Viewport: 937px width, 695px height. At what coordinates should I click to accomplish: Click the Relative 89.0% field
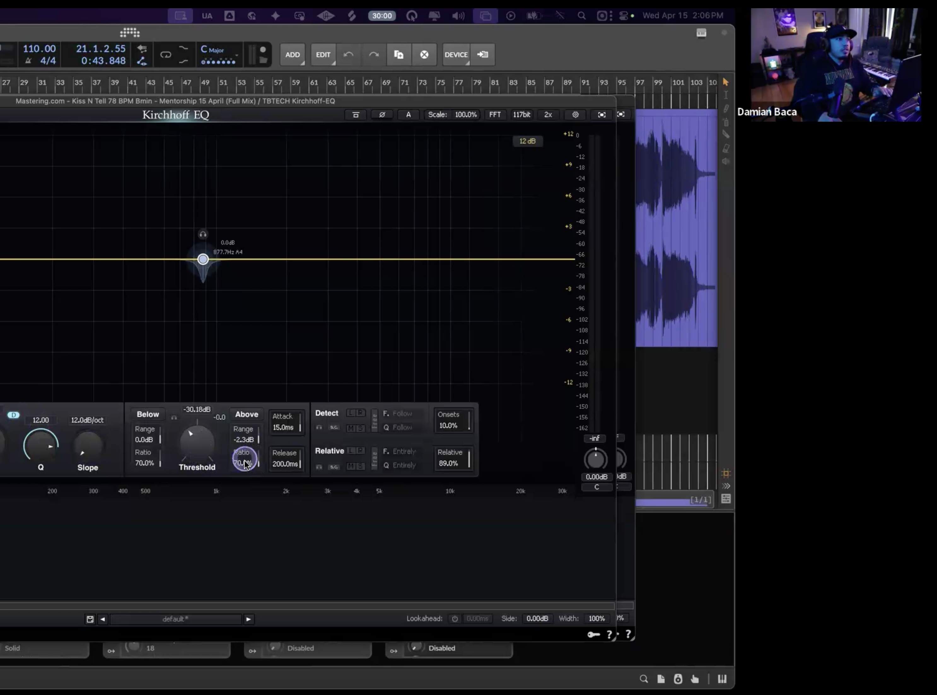(454, 458)
